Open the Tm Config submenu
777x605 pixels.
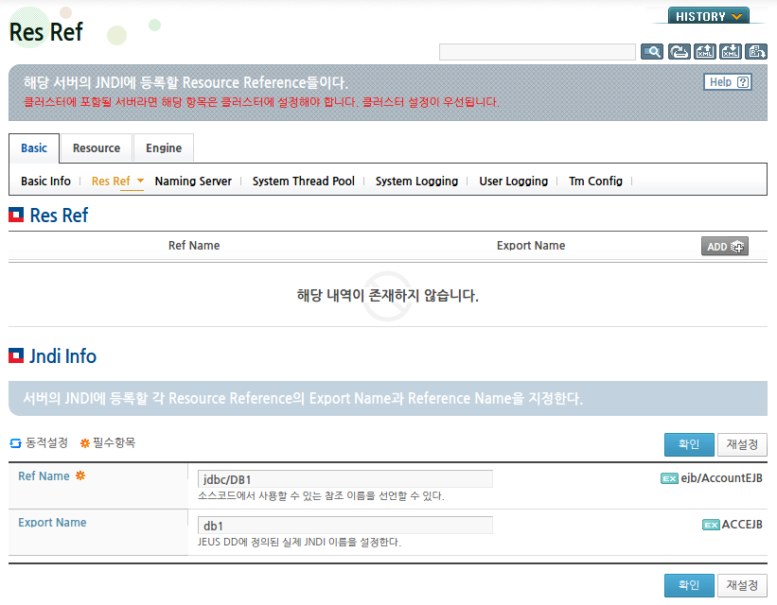(x=595, y=181)
